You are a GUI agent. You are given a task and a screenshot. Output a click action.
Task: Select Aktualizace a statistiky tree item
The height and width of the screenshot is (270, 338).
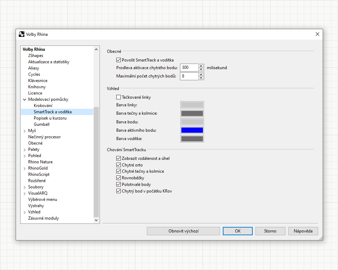tap(49, 62)
